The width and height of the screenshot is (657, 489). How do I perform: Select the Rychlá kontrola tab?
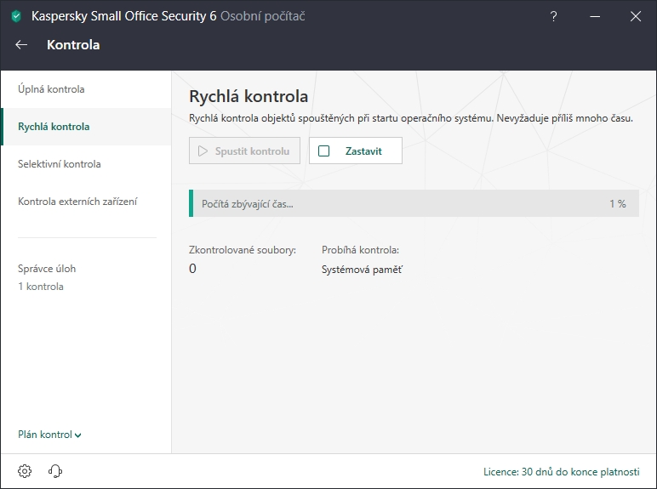click(x=54, y=127)
